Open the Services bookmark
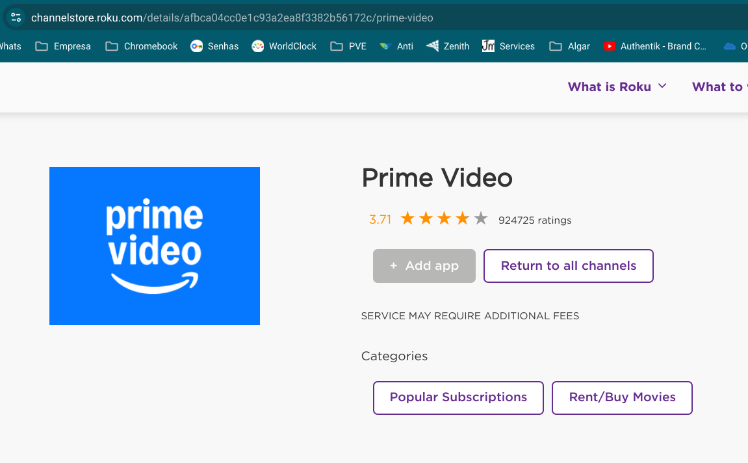Viewport: 748px width, 463px height. click(508, 46)
